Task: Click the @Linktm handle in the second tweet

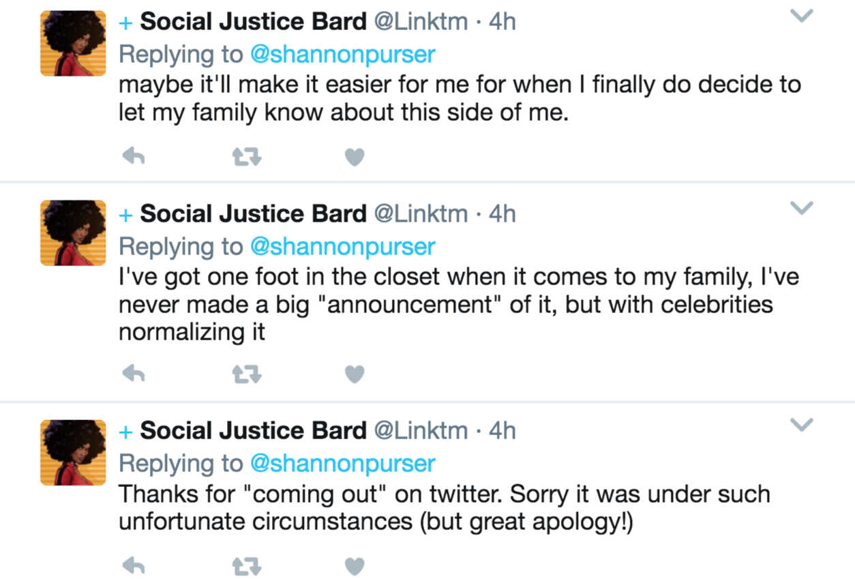Action: point(421,214)
